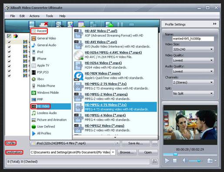Open the Video Quality dropdown
Screen dimensions: 224x172
click(193, 60)
